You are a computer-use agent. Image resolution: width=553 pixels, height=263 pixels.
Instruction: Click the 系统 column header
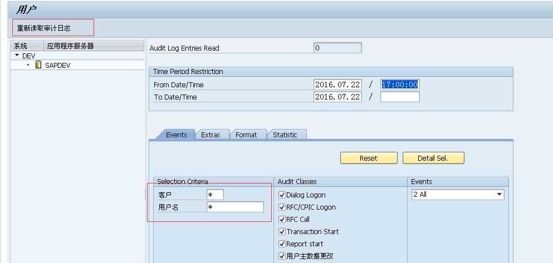pos(27,46)
